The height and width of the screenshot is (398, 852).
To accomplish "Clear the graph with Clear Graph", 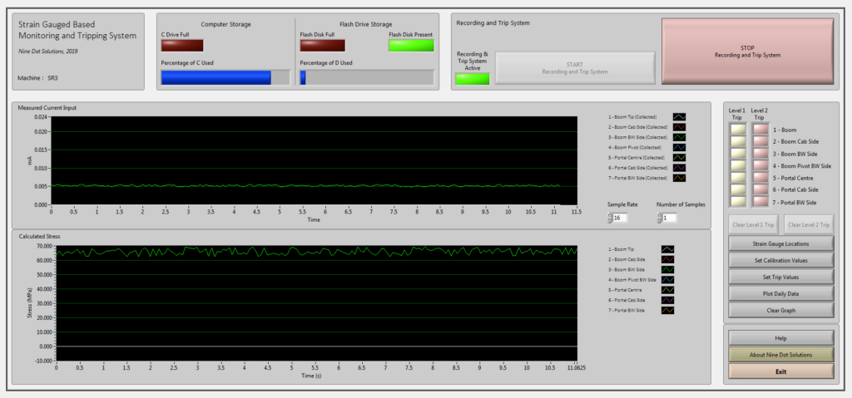I will pyautogui.click(x=780, y=311).
